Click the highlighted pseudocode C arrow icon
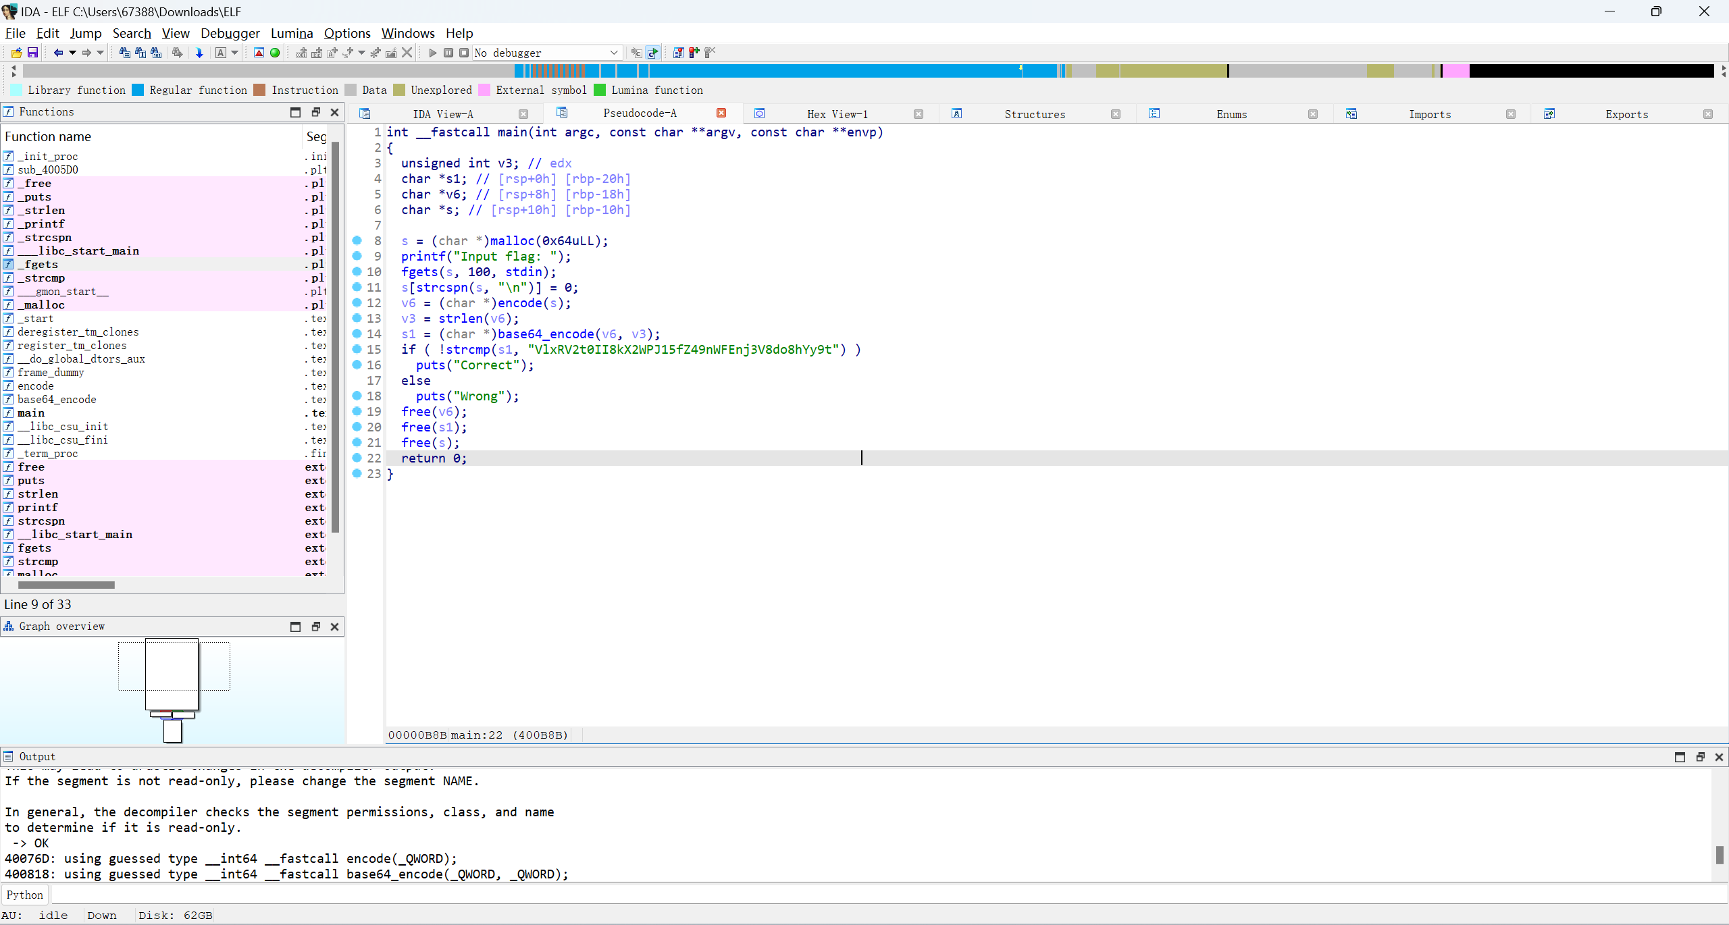This screenshot has width=1729, height=925. coord(652,53)
